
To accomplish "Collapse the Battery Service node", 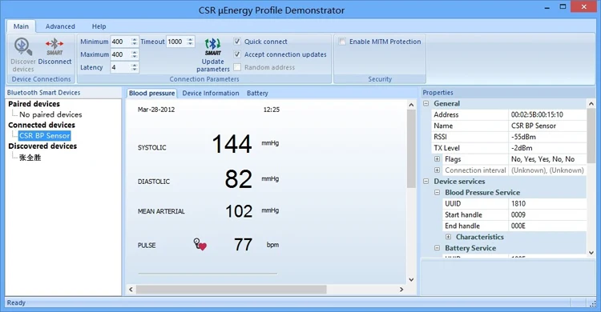I will [x=437, y=248].
